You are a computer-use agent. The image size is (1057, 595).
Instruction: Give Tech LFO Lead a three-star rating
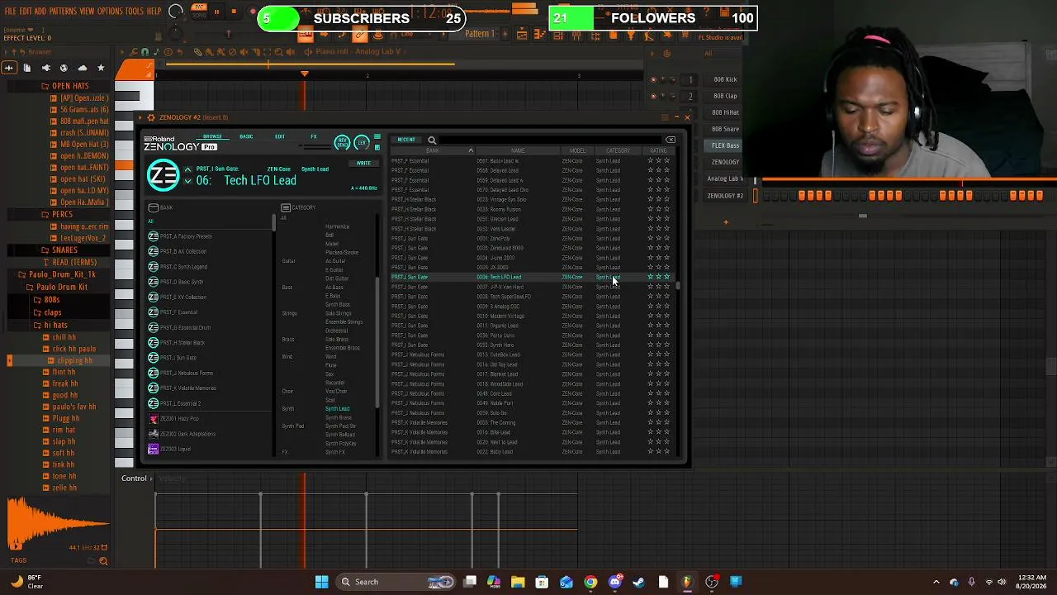point(666,277)
